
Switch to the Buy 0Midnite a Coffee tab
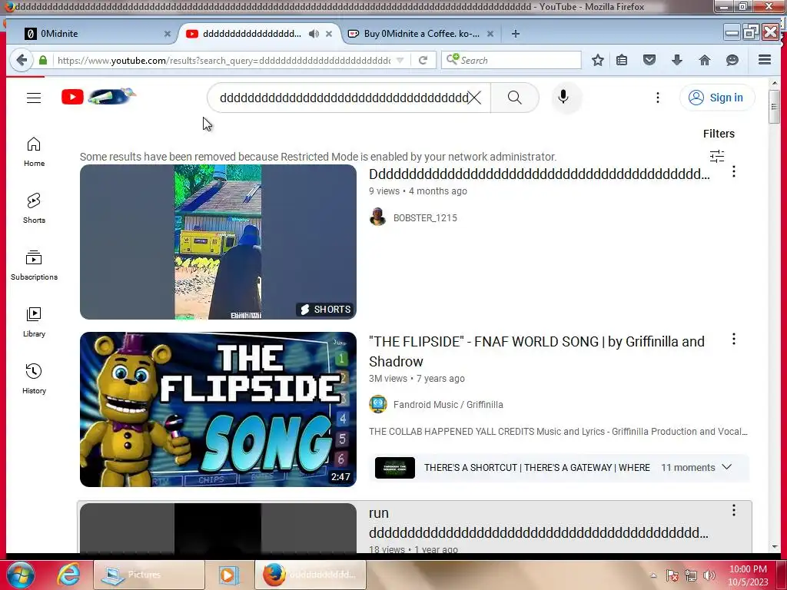click(x=421, y=34)
